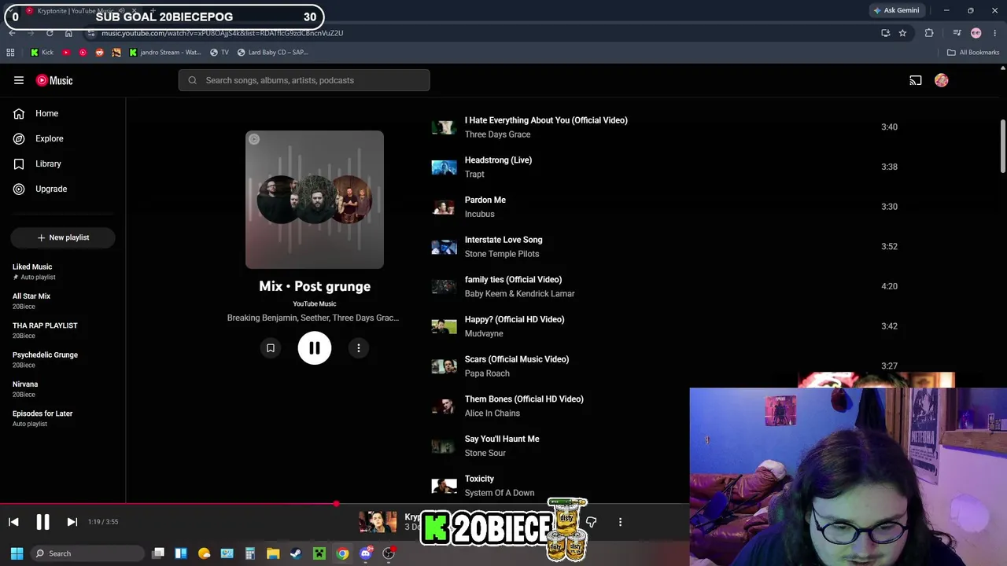Skip to previous track in player bar

13,522
